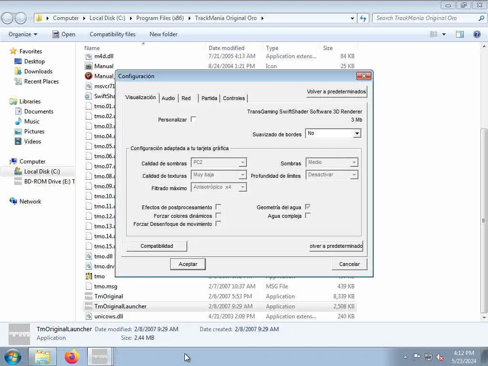Select BD-ROM Drive (E:) in sidebar
Viewport: 488px width, 366px height.
point(49,182)
